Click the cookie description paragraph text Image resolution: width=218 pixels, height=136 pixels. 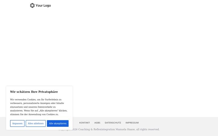pos(39,107)
